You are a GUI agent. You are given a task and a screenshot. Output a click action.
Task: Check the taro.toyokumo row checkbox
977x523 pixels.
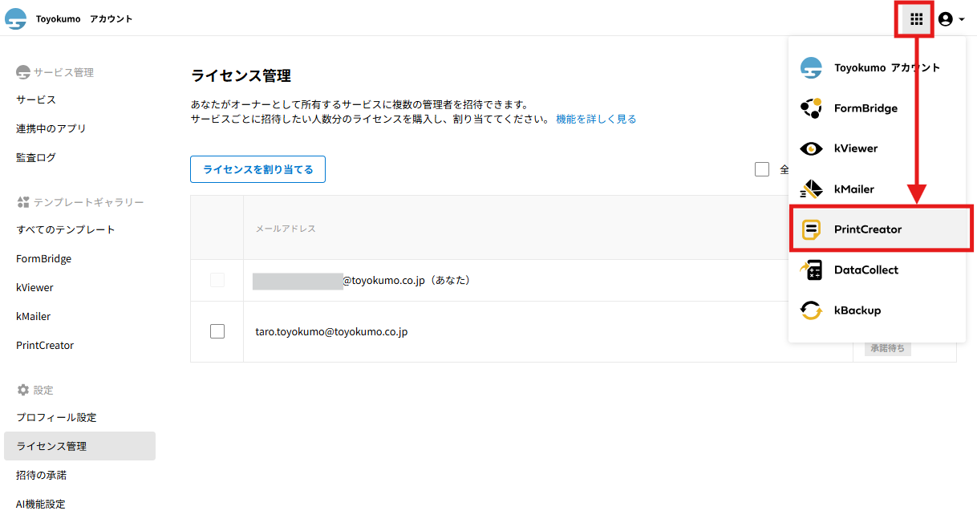[217, 331]
